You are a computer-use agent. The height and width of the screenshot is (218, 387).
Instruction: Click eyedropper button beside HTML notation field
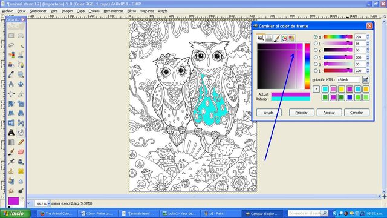coord(365,79)
